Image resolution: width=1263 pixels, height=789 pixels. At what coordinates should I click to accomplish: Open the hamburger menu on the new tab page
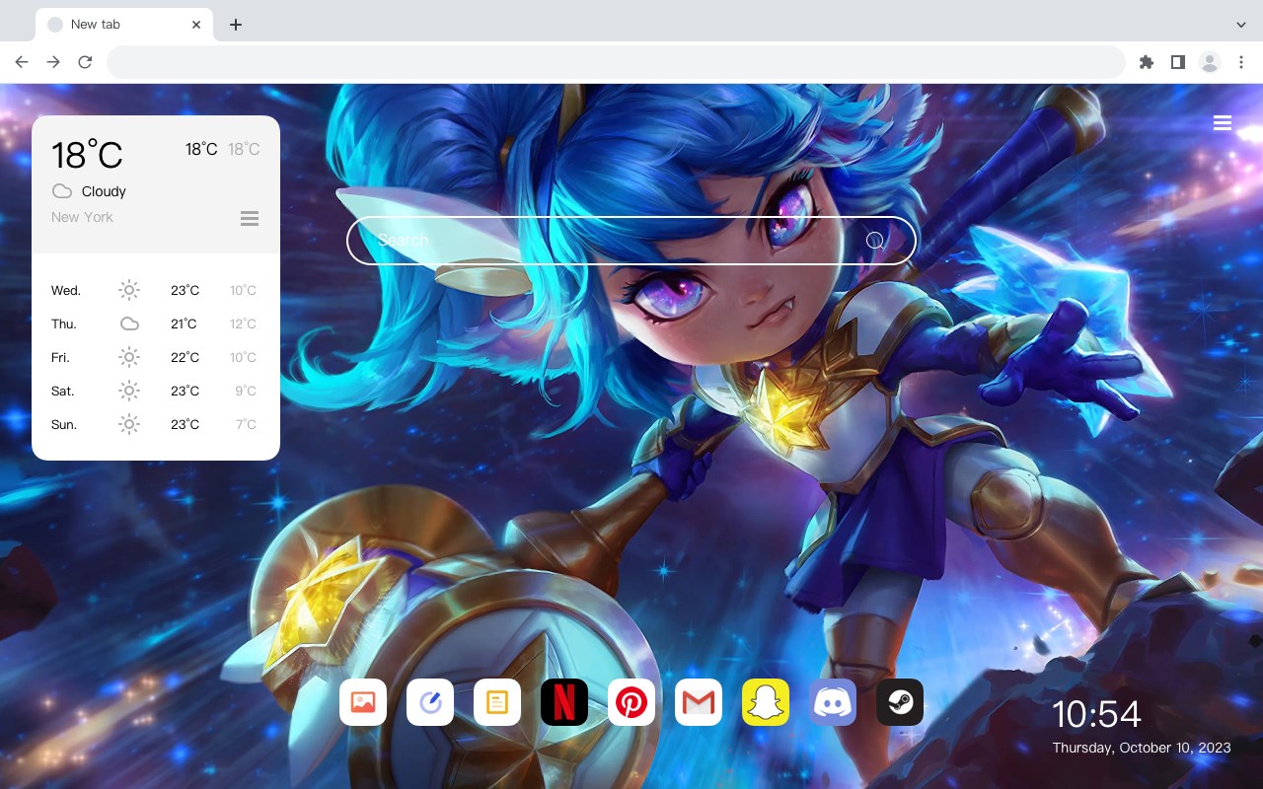pyautogui.click(x=1223, y=123)
